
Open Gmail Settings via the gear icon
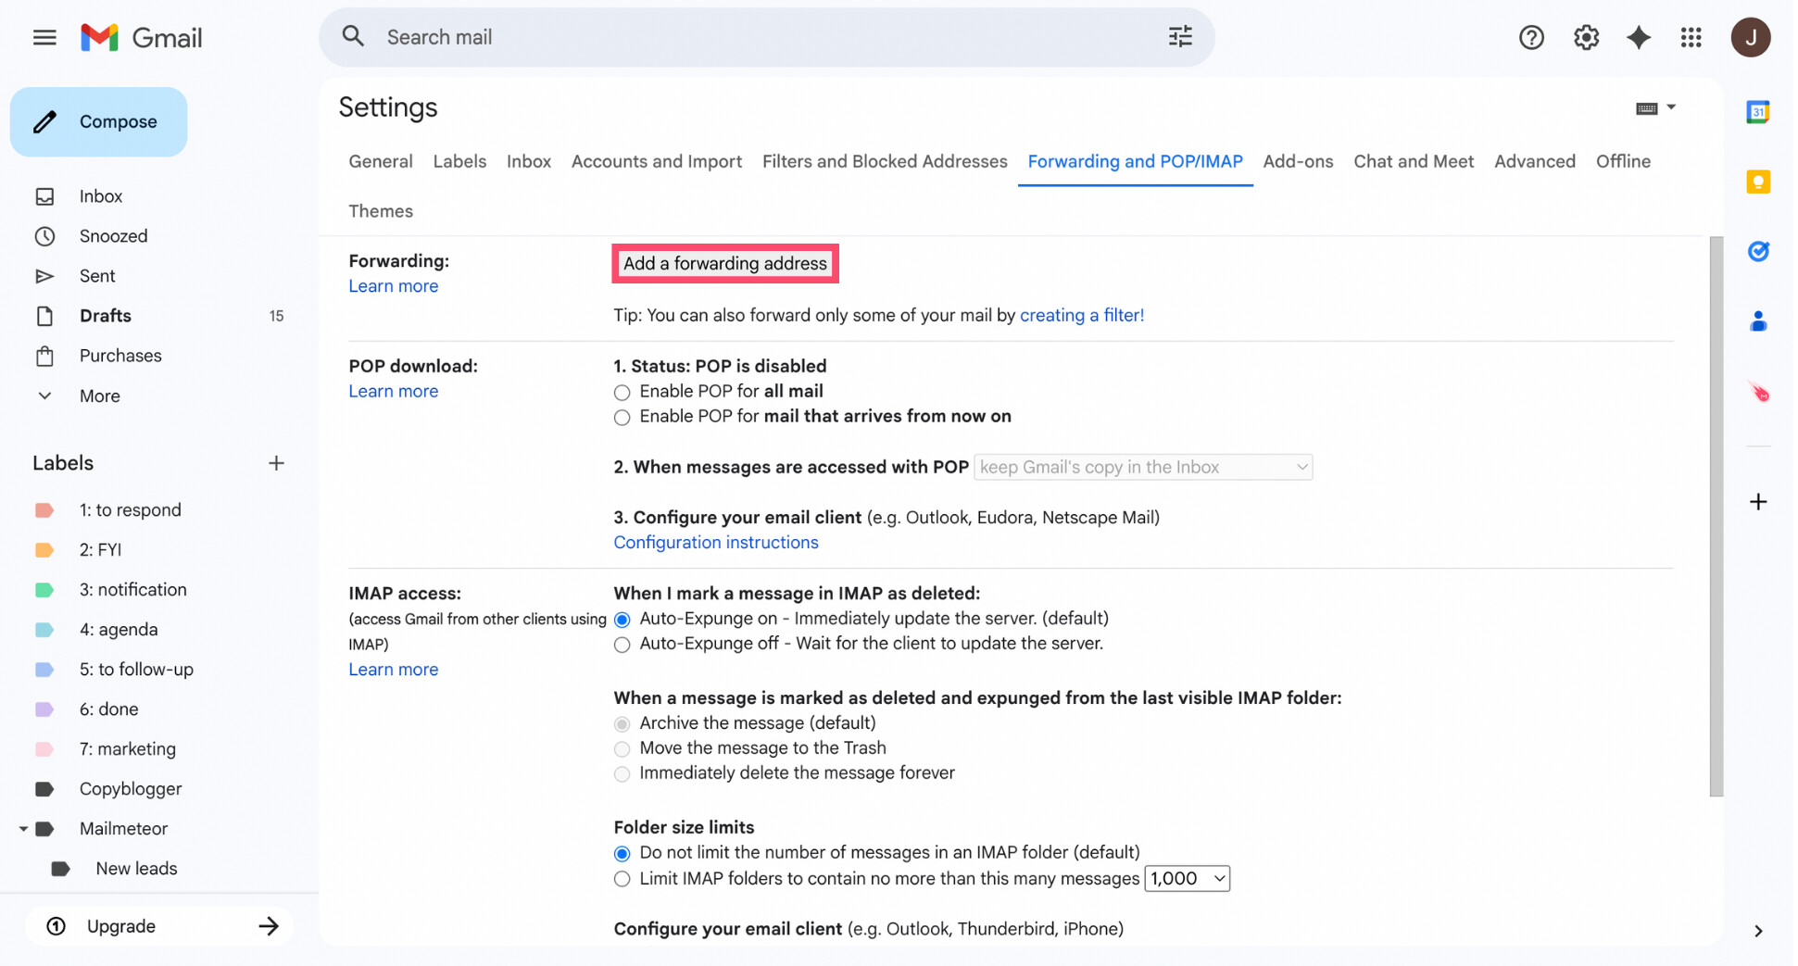point(1585,37)
